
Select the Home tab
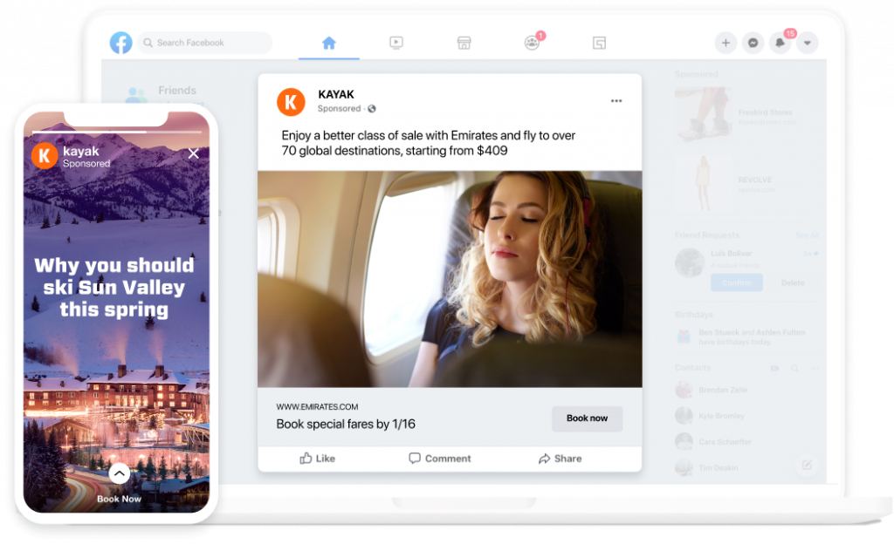click(x=328, y=43)
